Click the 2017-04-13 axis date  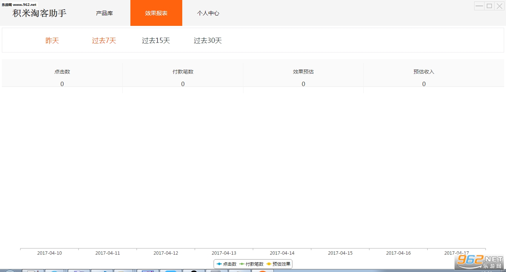(x=224, y=253)
